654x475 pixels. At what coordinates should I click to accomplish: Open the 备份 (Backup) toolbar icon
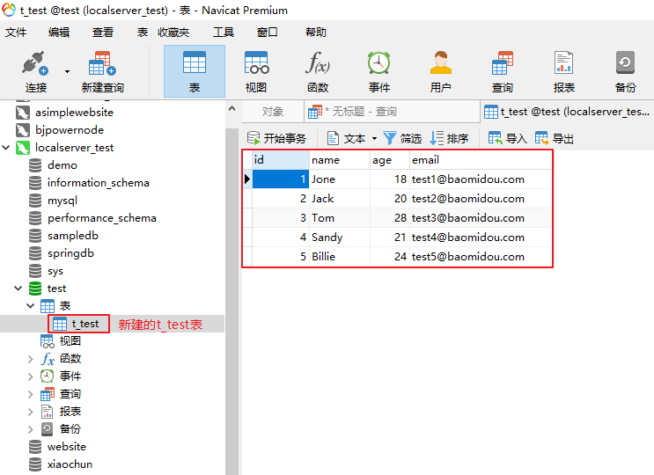[625, 71]
